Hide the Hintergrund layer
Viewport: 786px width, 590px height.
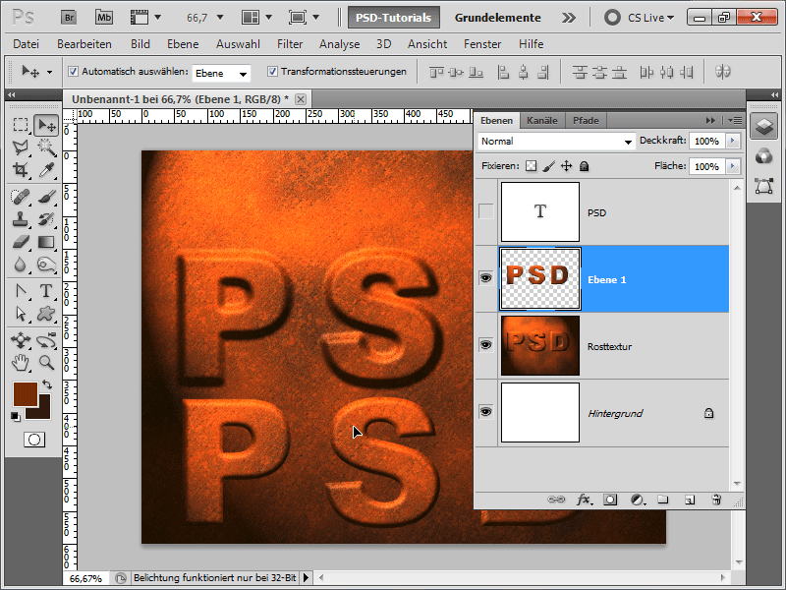tap(485, 412)
